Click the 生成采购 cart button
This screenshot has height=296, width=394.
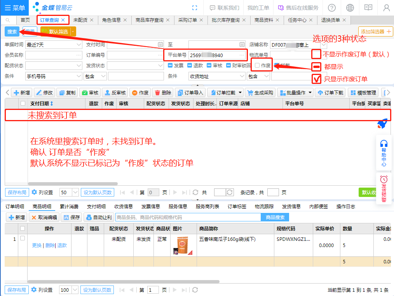tap(260, 93)
